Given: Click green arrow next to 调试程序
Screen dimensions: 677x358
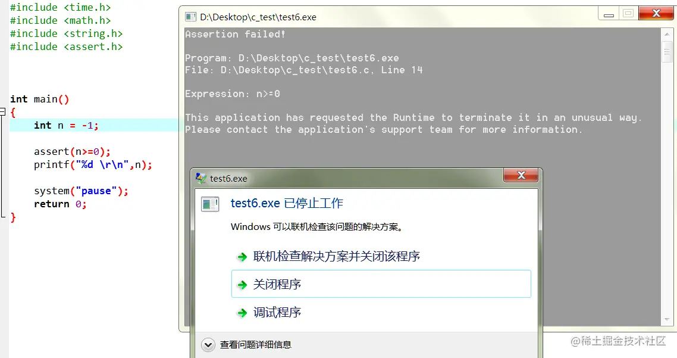Looking at the screenshot, I should point(242,313).
